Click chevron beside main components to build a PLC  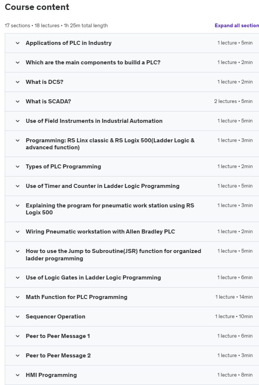pyautogui.click(x=18, y=63)
